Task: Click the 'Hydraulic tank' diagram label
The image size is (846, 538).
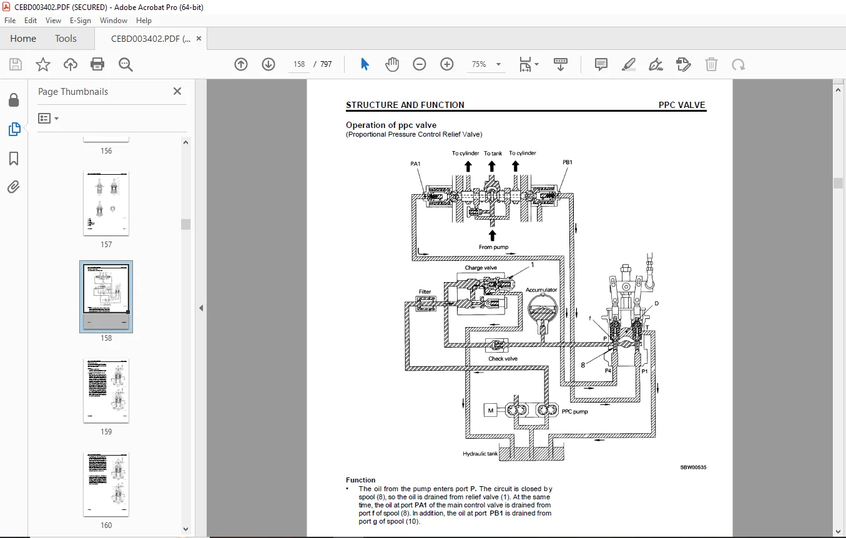Action: pos(480,454)
